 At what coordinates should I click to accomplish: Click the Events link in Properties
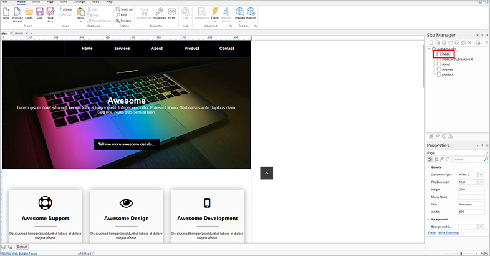pyautogui.click(x=432, y=233)
